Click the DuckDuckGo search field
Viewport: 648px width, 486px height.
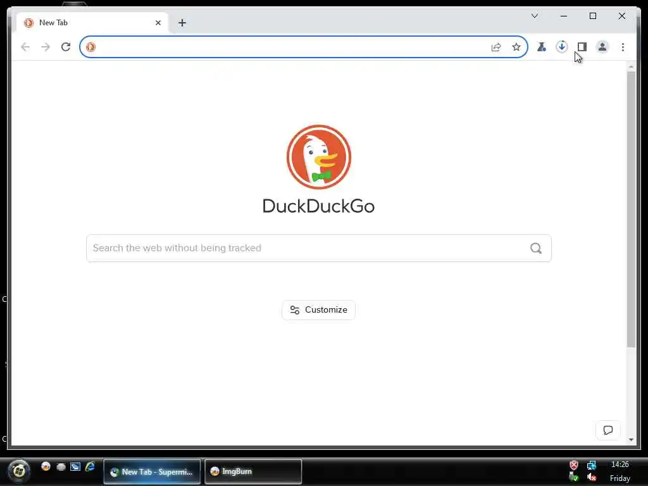point(319,248)
